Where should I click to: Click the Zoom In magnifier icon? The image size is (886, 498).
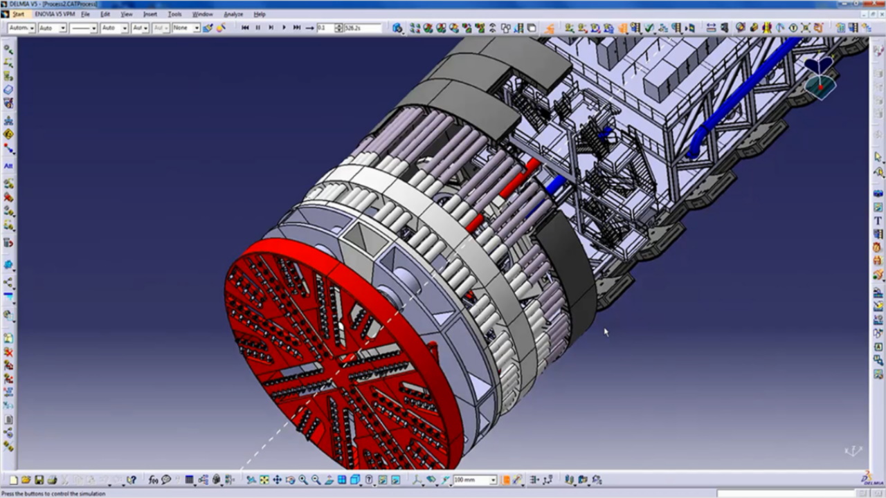[303, 479]
